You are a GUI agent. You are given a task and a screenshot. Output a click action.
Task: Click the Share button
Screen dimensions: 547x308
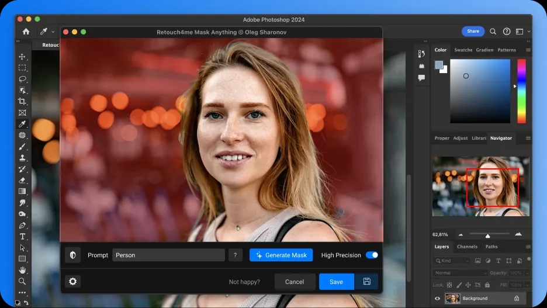click(473, 32)
